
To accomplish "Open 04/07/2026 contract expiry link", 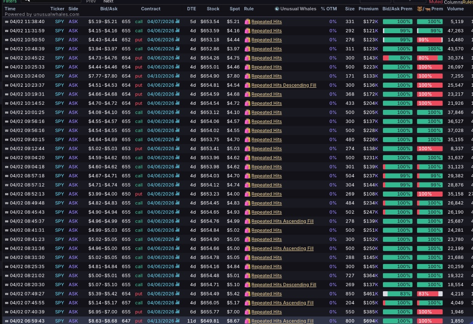I will click(x=160, y=21).
